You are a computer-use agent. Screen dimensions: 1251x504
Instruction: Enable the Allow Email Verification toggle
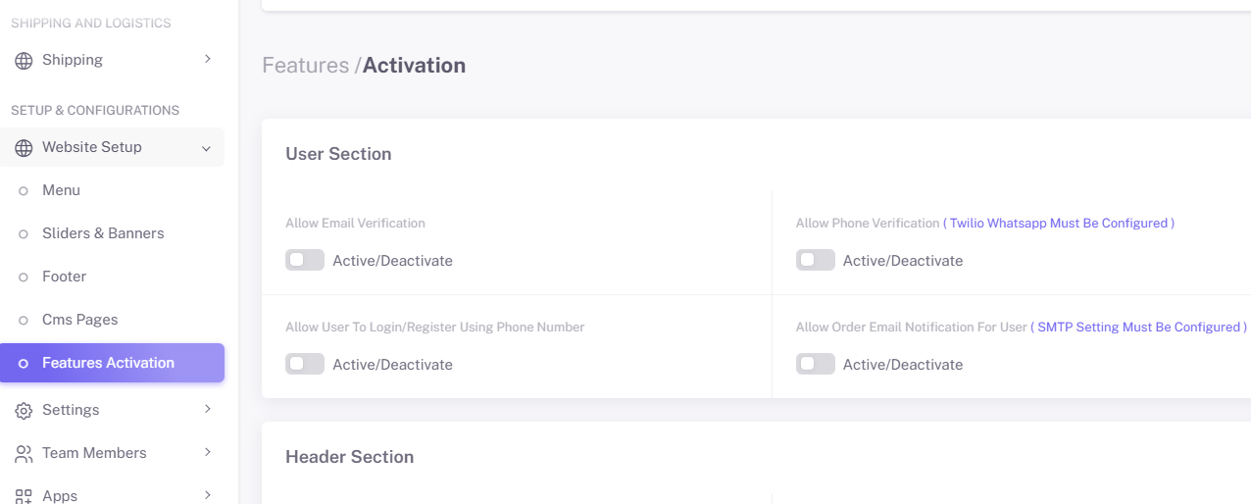(305, 260)
